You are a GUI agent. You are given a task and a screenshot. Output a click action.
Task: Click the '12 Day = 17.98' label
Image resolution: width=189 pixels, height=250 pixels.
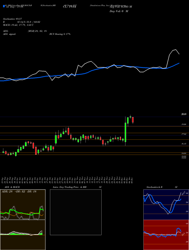coord(14,7)
